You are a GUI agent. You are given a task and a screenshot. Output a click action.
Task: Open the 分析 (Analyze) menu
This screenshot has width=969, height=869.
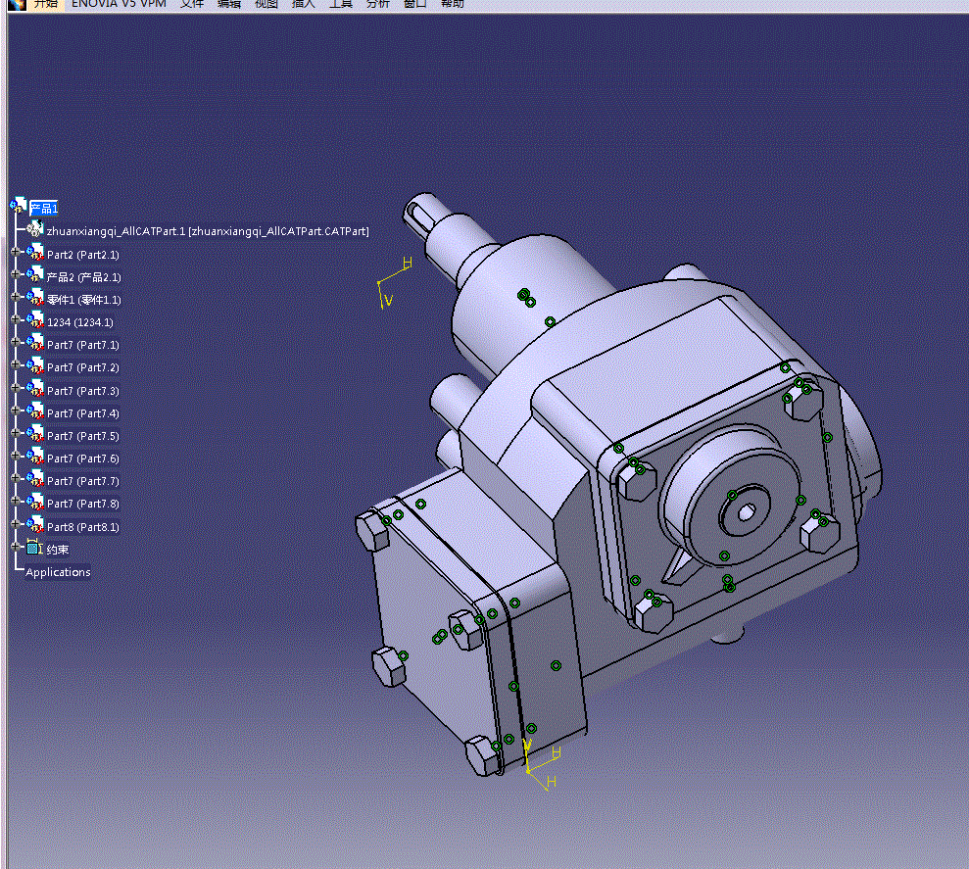pyautogui.click(x=377, y=4)
